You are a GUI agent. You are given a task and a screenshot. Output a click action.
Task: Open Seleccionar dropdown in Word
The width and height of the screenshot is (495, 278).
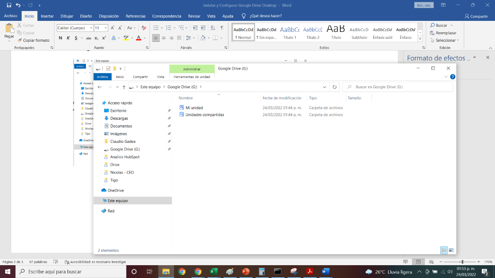tap(444, 40)
